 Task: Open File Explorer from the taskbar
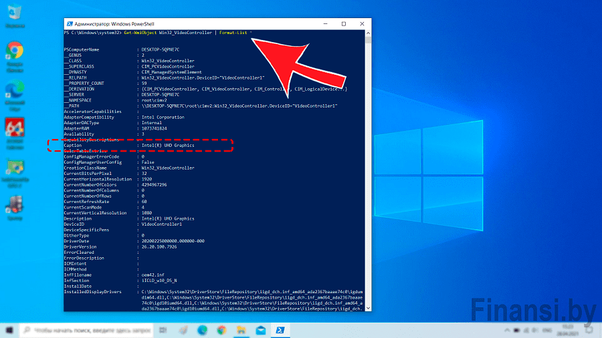[241, 330]
